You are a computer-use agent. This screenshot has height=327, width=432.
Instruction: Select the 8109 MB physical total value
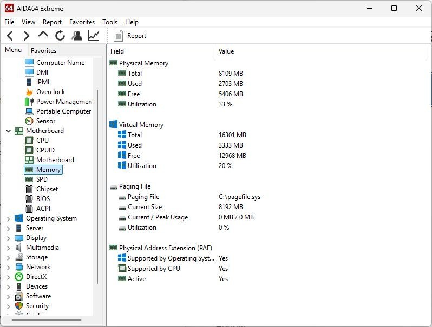click(x=231, y=74)
